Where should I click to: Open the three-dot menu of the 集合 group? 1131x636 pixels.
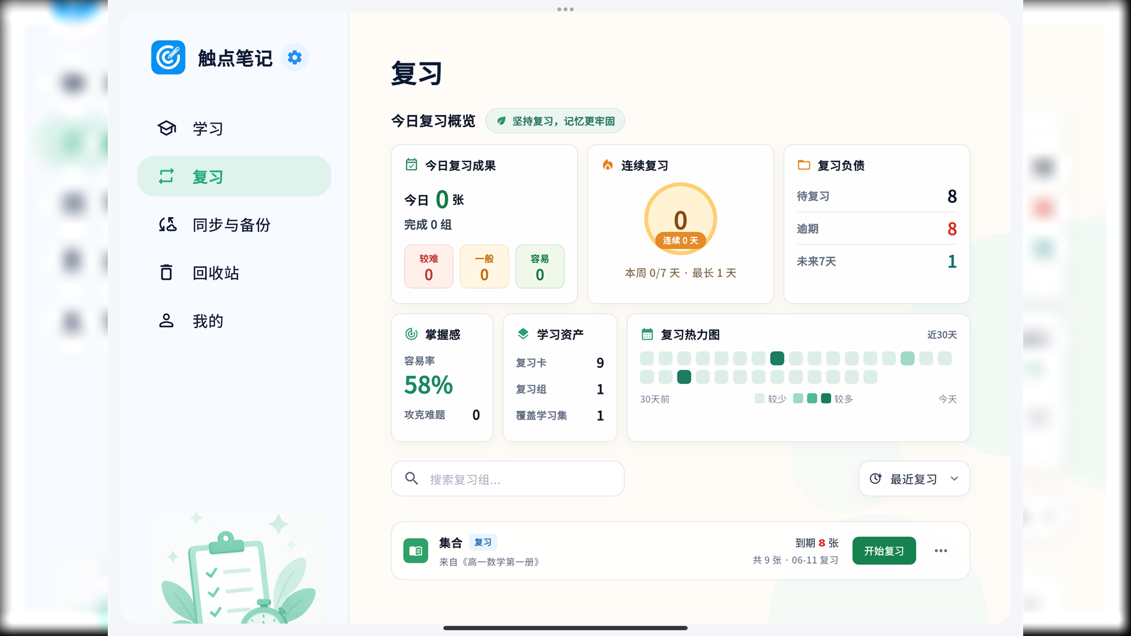pyautogui.click(x=941, y=551)
